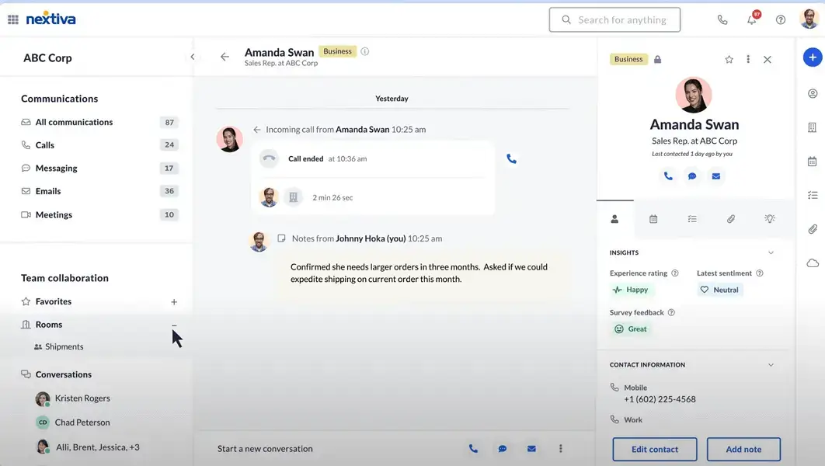825x466 pixels.
Task: Click the blue plus create button
Action: [x=812, y=57]
